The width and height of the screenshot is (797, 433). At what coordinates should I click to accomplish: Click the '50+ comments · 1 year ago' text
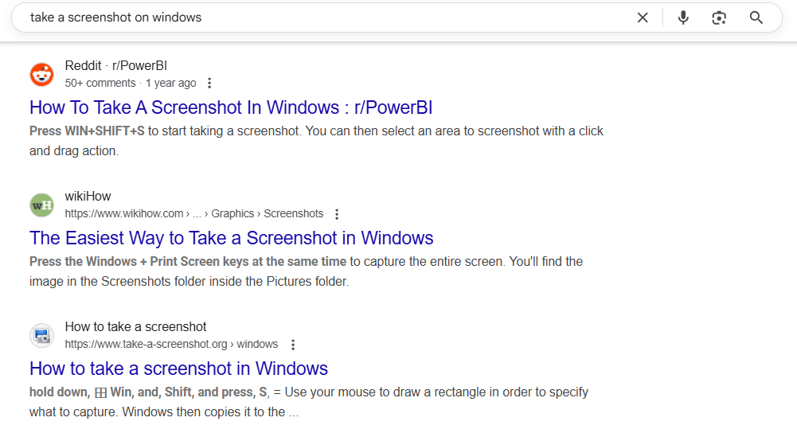coord(130,83)
